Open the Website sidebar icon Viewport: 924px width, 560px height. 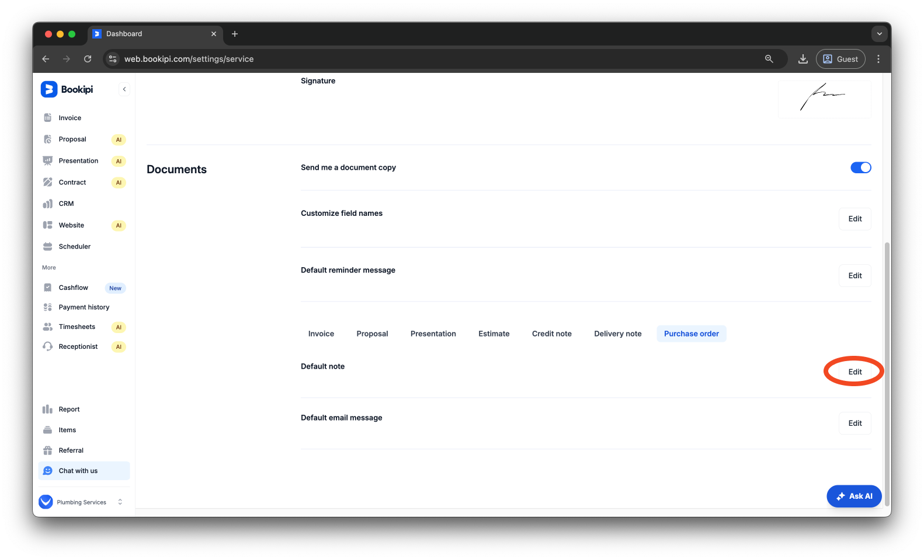48,225
